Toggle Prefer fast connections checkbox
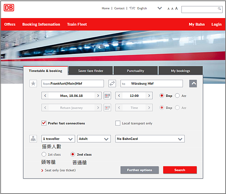 click(x=44, y=123)
